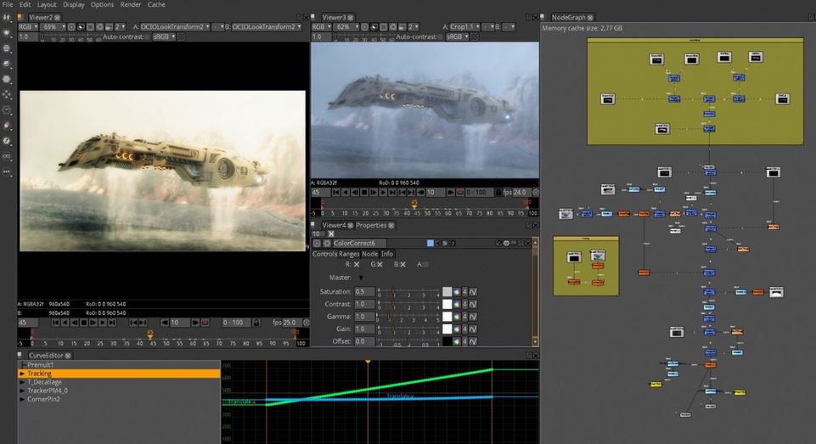
Task: Open Viewer3 zoom 62% dropdown
Action: coord(346,26)
